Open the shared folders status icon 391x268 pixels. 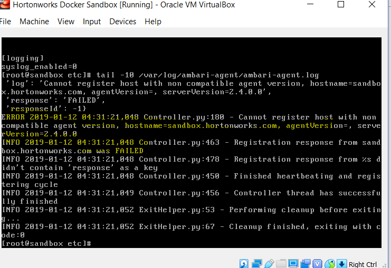[281, 263]
